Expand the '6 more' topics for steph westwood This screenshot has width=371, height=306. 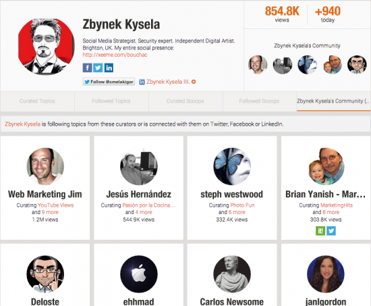237,212
